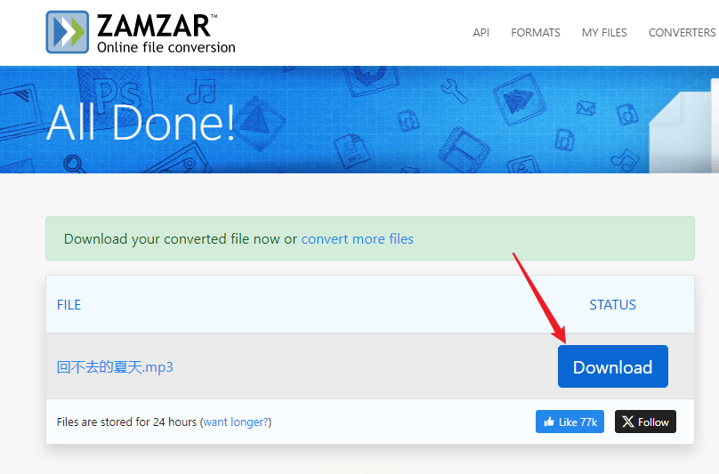Screen dimensions: 719x474
Task: Follow the 'convert more files' link
Action: pos(357,238)
